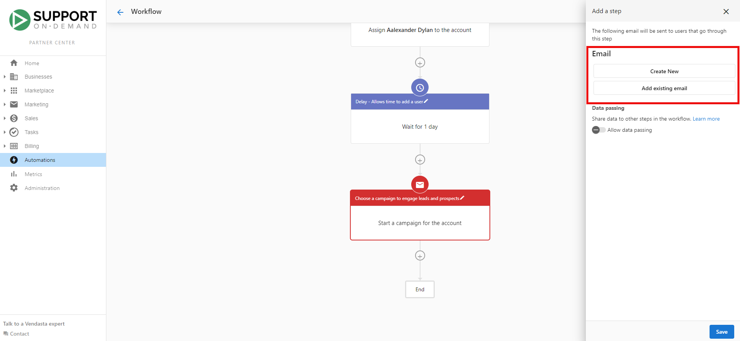Click the Add existing email button

point(664,88)
